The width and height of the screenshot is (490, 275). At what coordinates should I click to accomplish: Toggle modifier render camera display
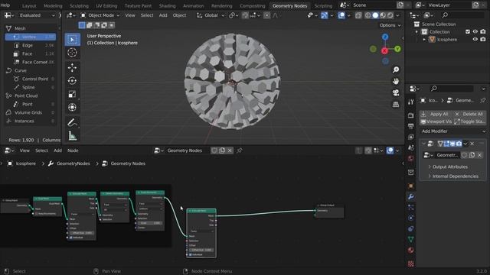tap(459, 144)
